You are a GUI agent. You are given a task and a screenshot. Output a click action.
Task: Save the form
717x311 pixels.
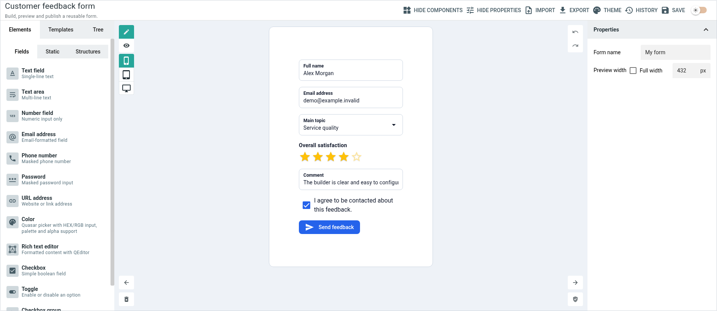(673, 10)
